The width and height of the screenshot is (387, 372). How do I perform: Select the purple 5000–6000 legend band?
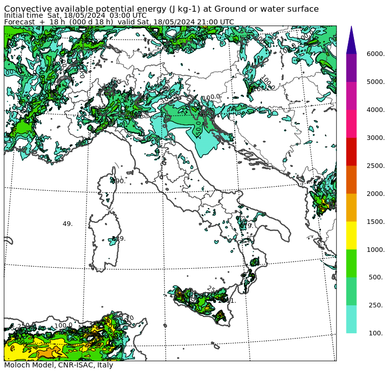coord(351,68)
